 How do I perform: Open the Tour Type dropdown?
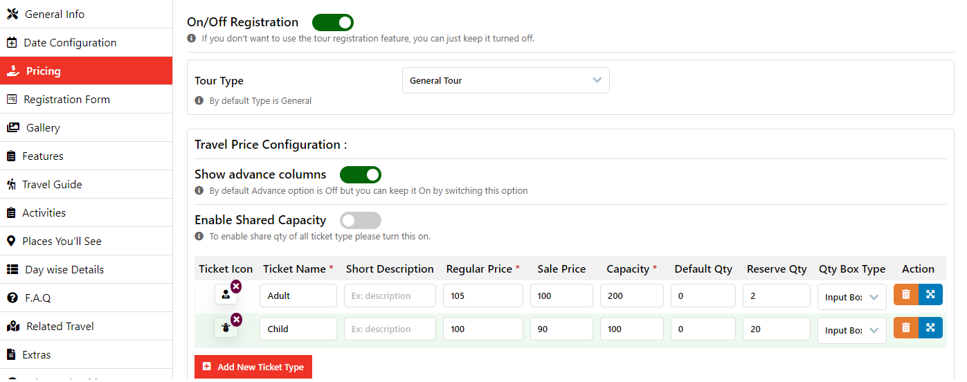[505, 80]
